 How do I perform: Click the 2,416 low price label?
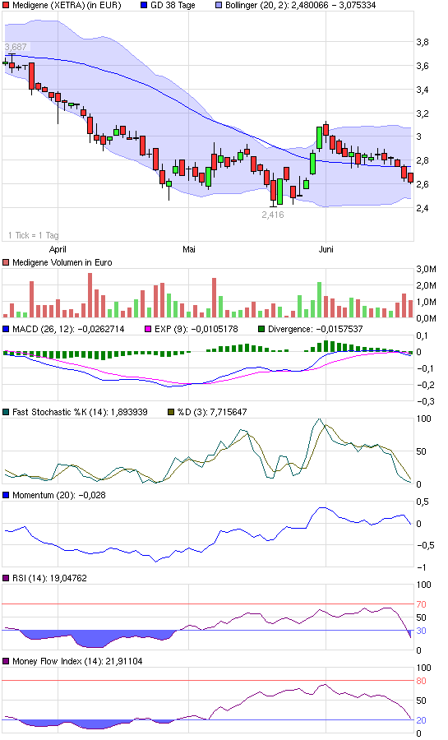(x=273, y=215)
